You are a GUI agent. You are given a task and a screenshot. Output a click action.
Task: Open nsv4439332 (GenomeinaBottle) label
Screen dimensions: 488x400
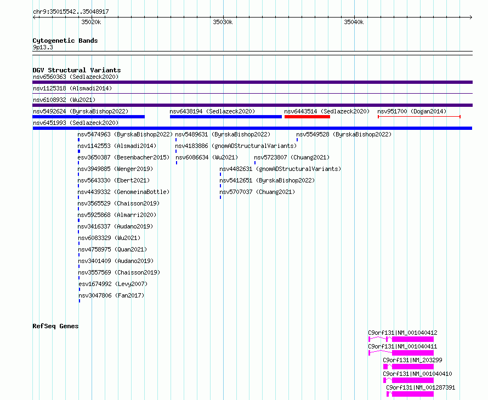click(x=123, y=192)
